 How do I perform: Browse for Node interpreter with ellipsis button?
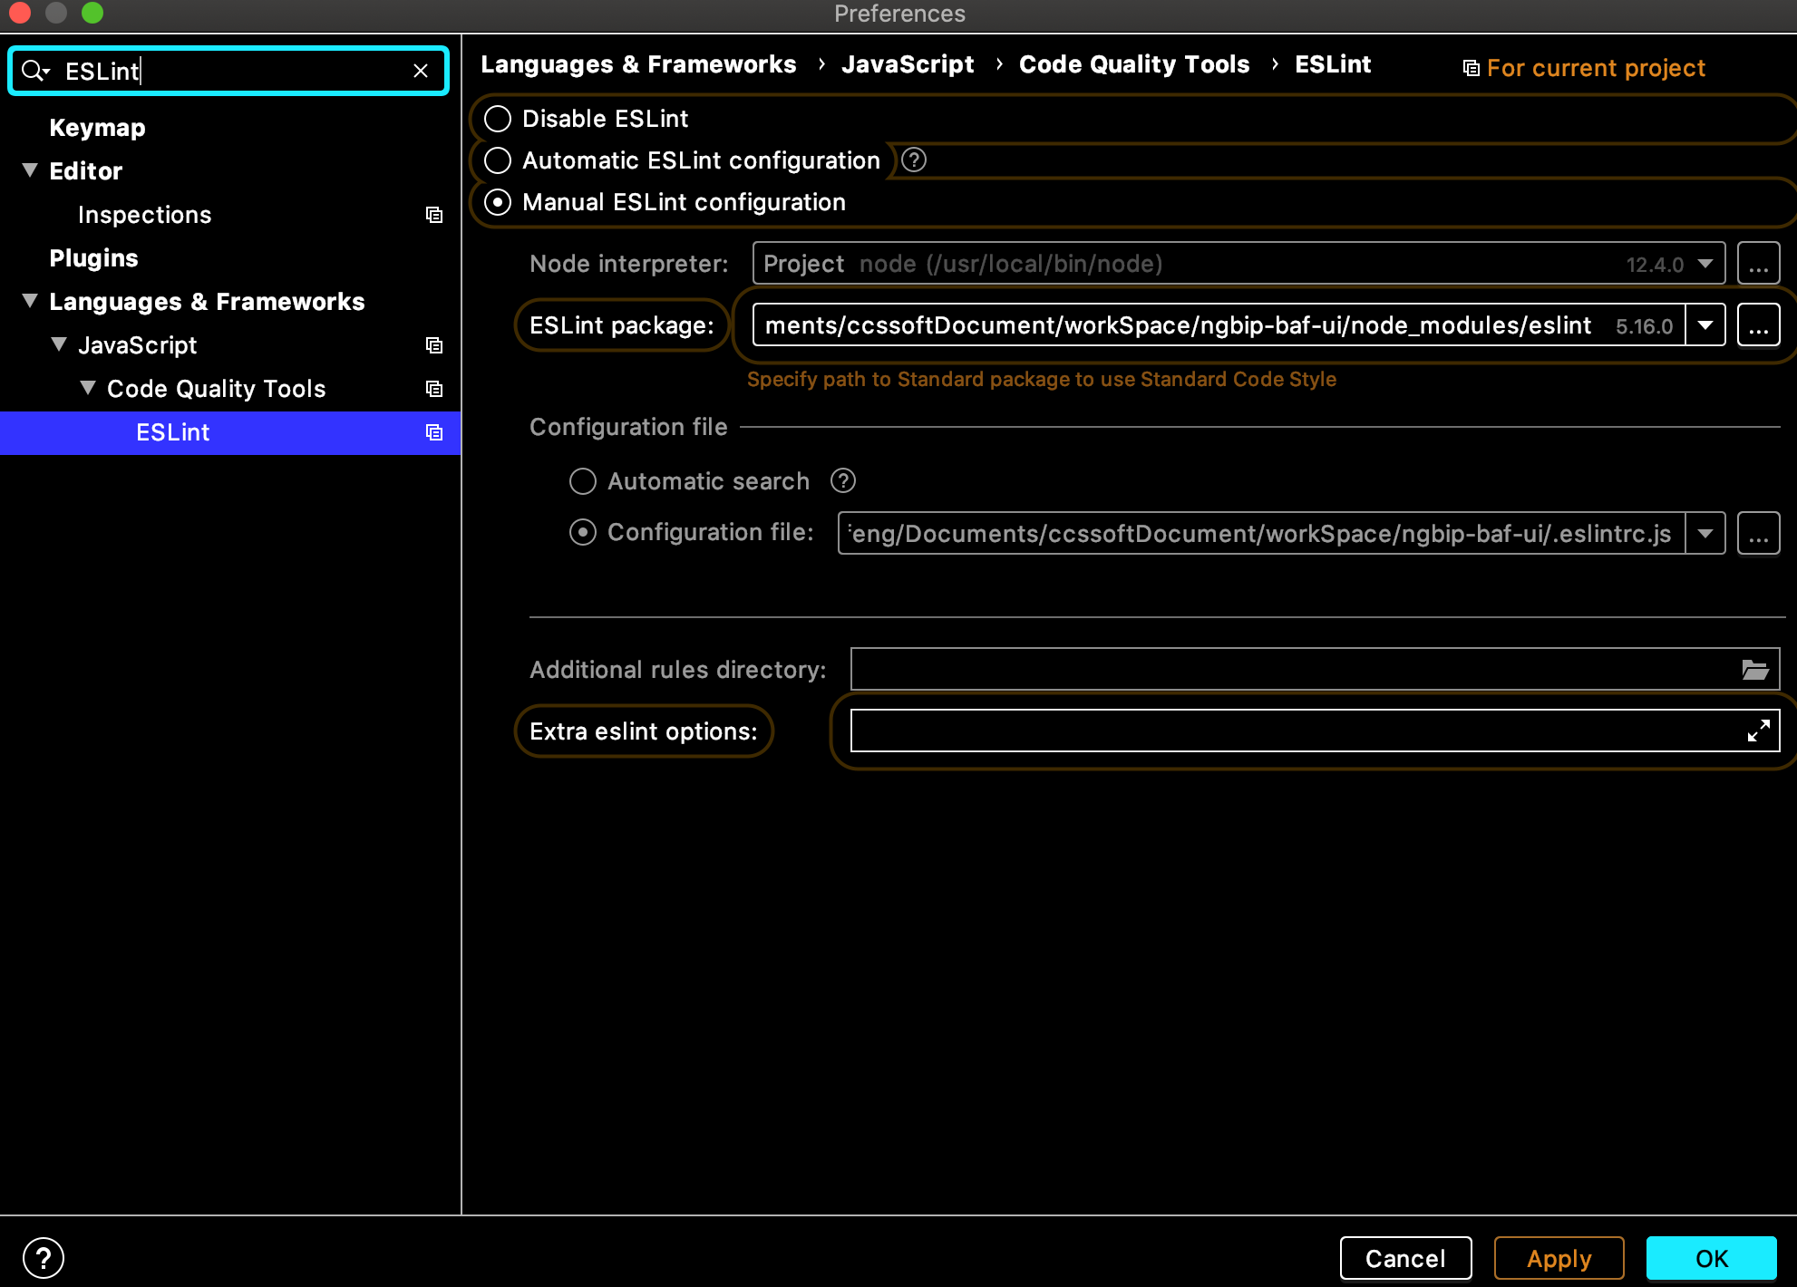(1759, 264)
